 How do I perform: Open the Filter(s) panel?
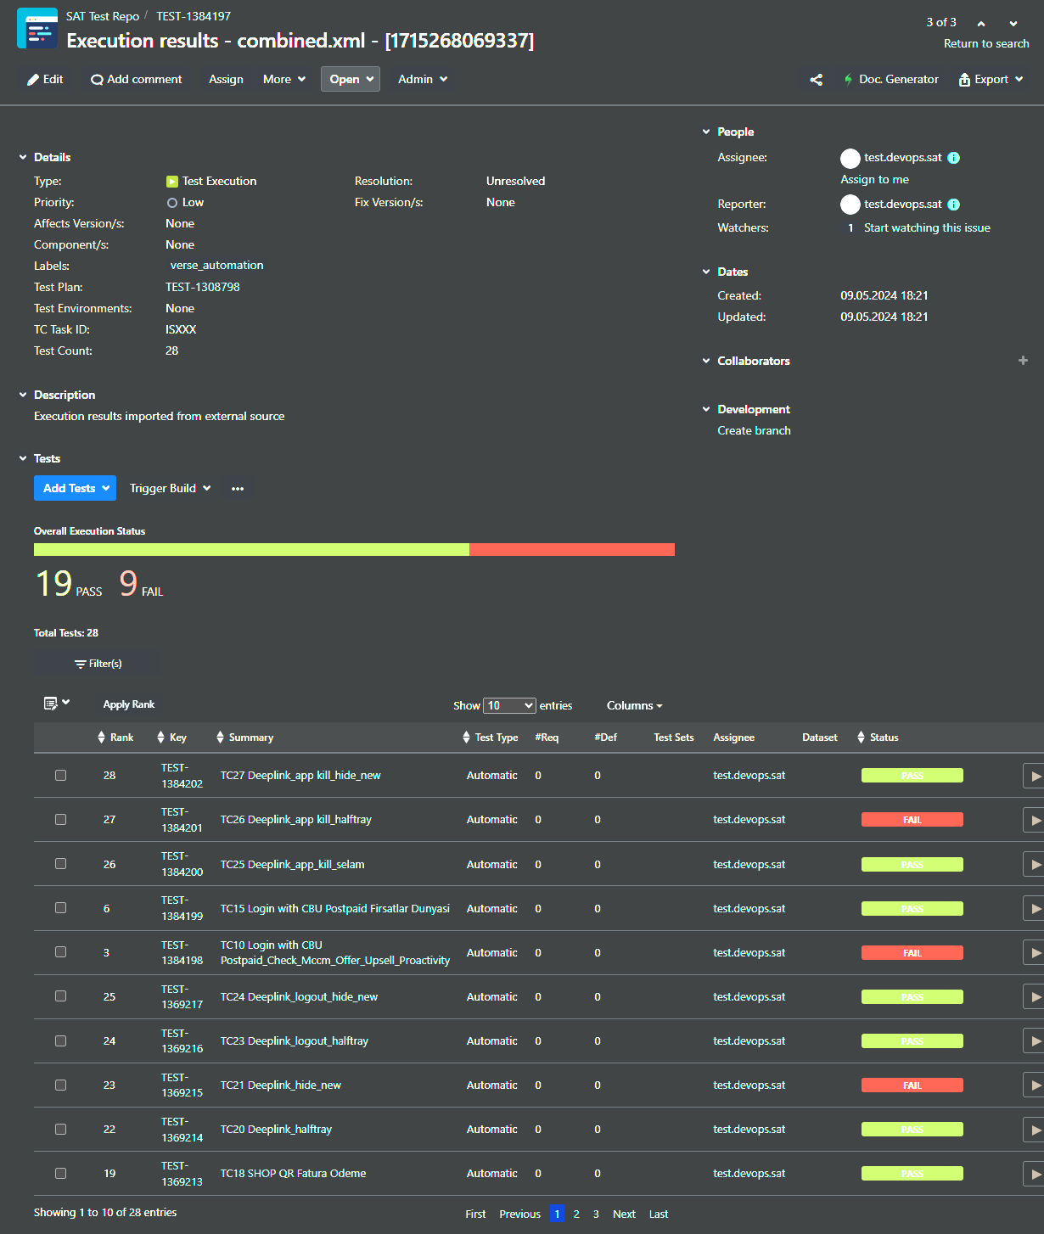[98, 664]
